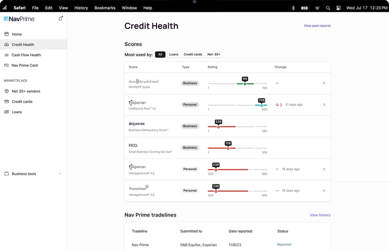The image size is (389, 251).
Task: Click the Nav Prime Card icon
Action: pyautogui.click(x=7, y=65)
